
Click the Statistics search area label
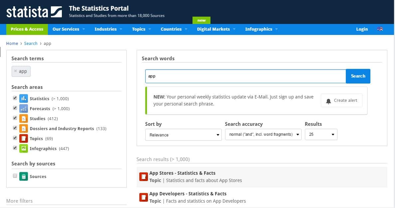40,99
